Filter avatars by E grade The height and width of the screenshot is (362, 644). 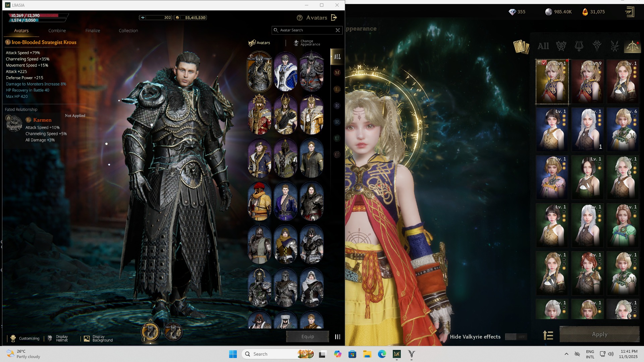pos(337,106)
